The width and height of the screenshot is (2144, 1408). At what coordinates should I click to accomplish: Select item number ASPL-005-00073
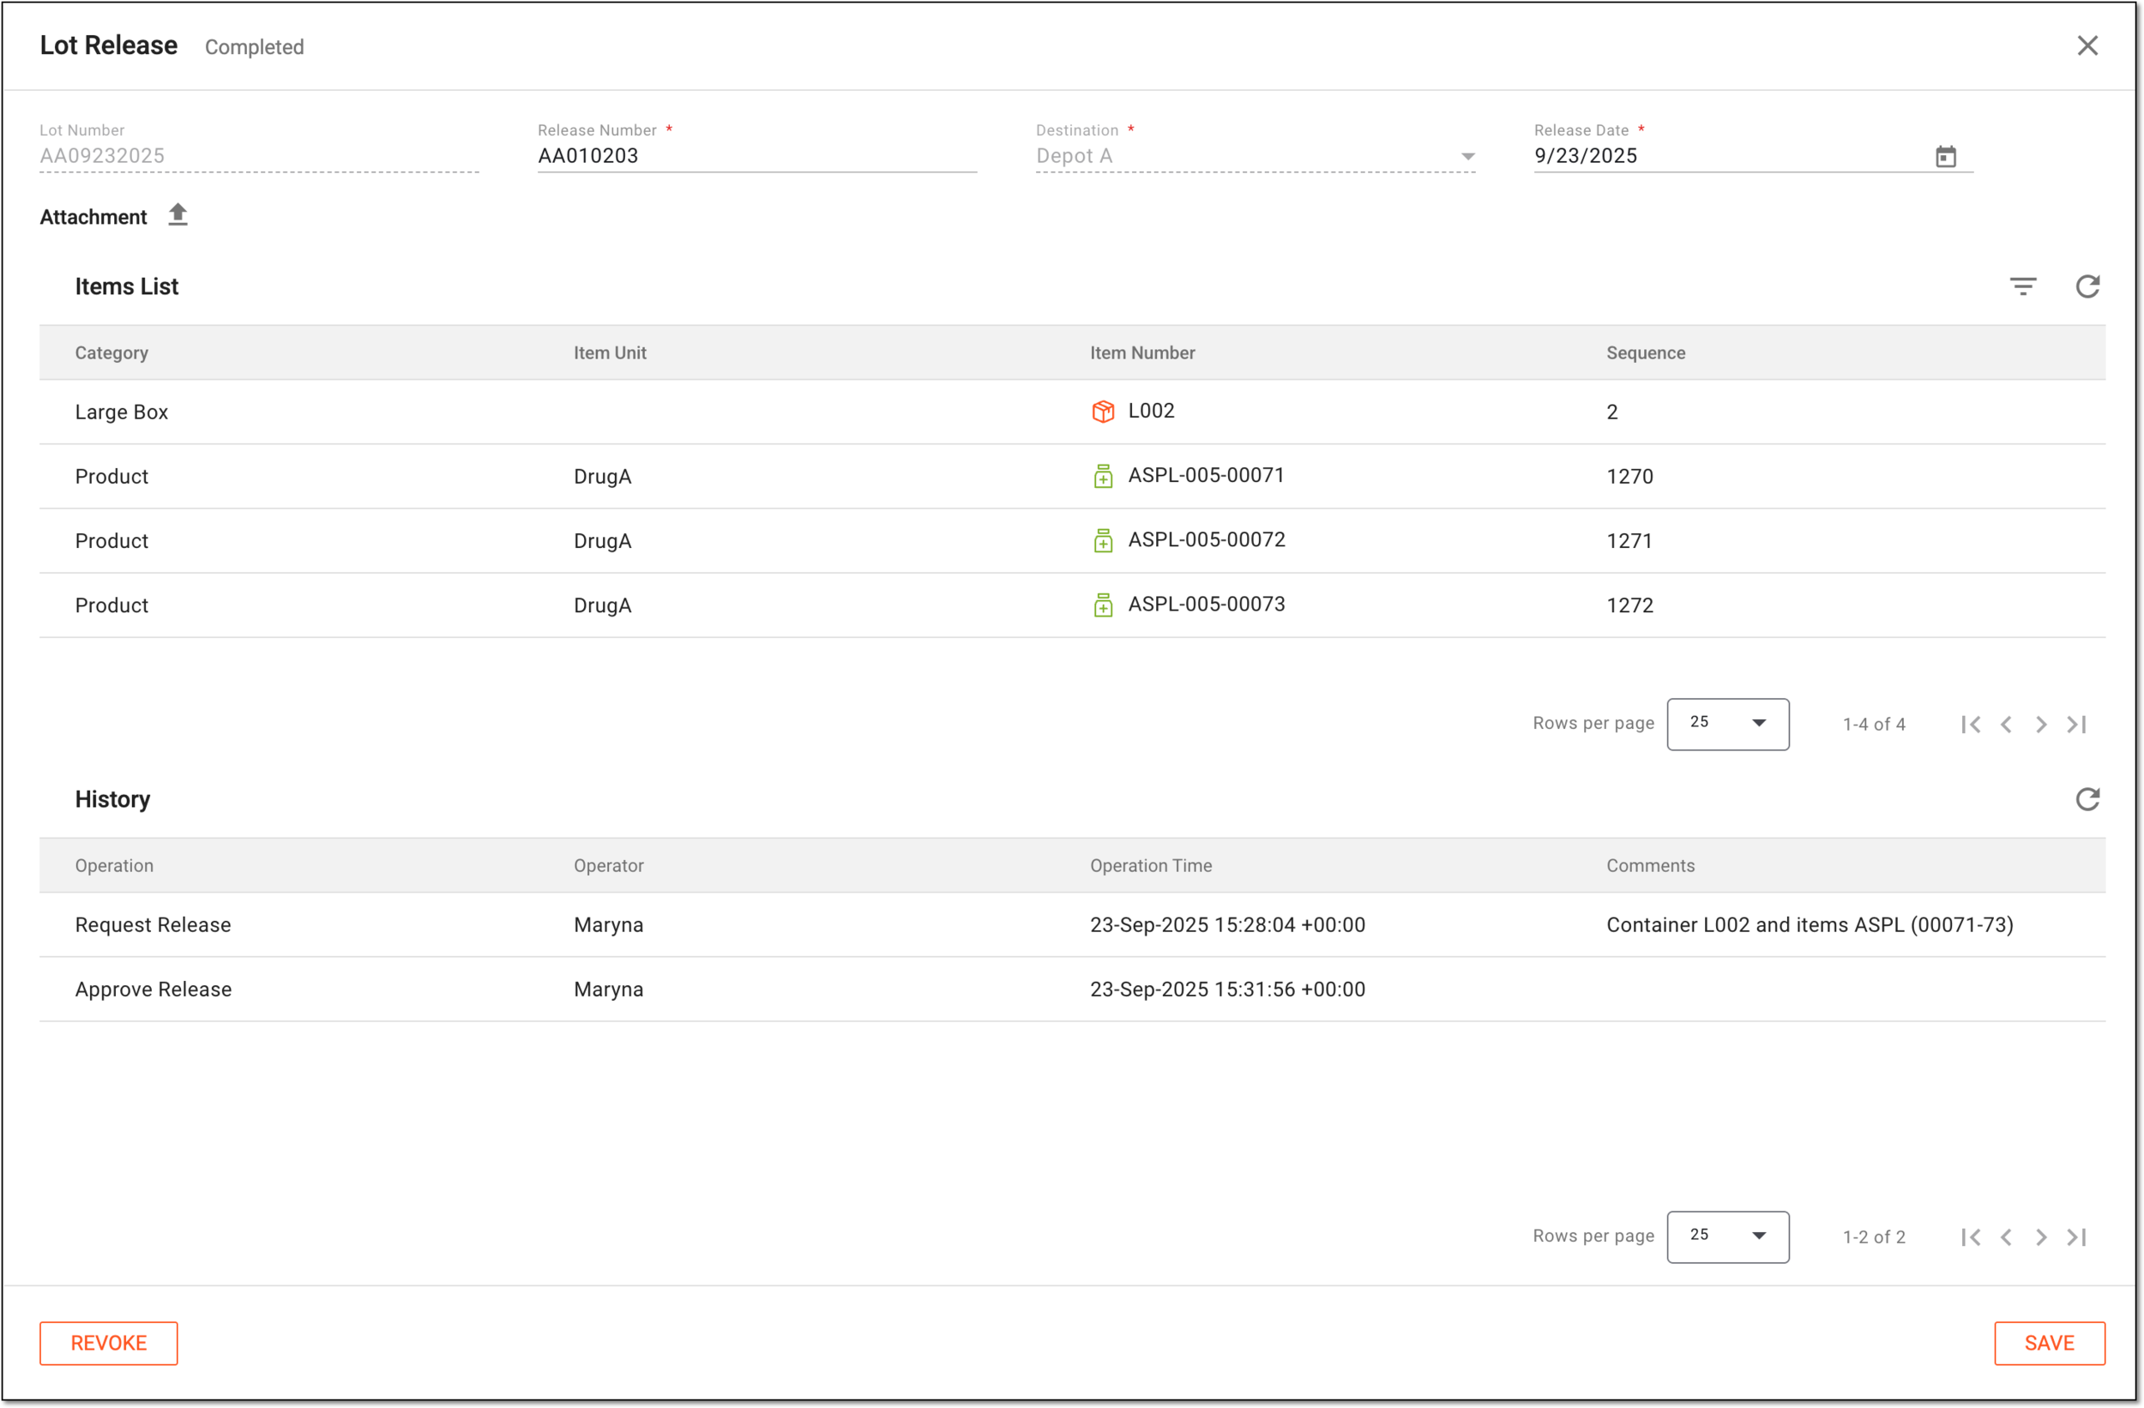[1207, 605]
